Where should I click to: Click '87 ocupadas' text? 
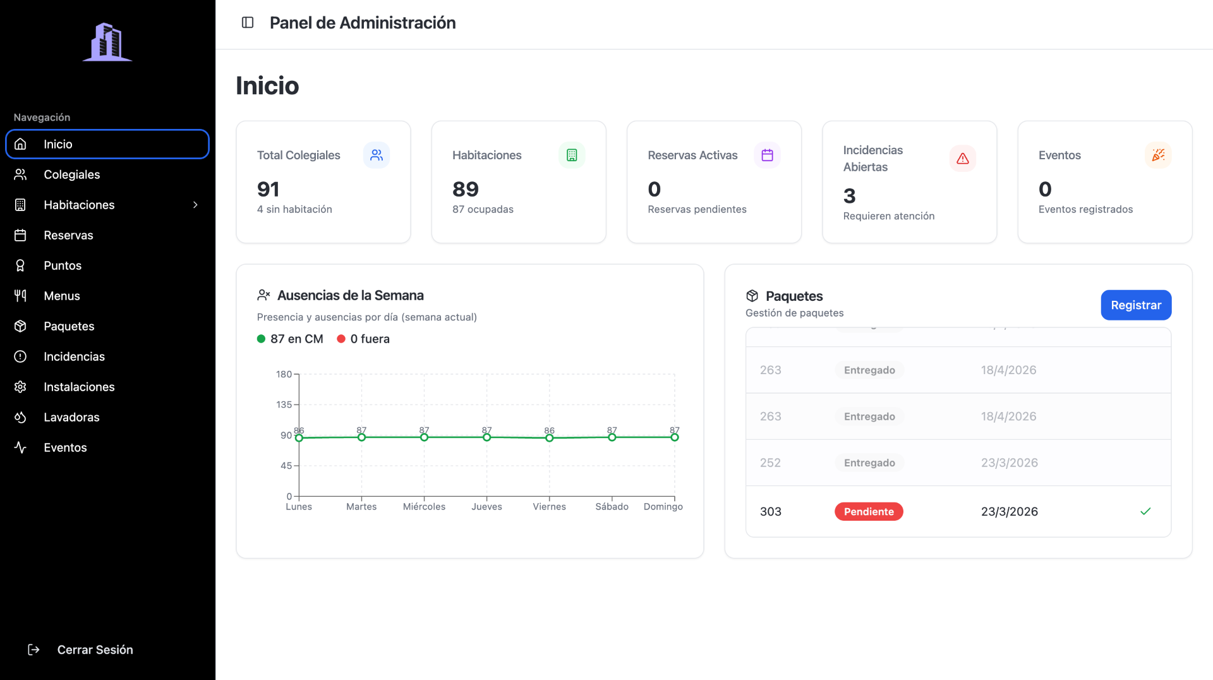483,209
